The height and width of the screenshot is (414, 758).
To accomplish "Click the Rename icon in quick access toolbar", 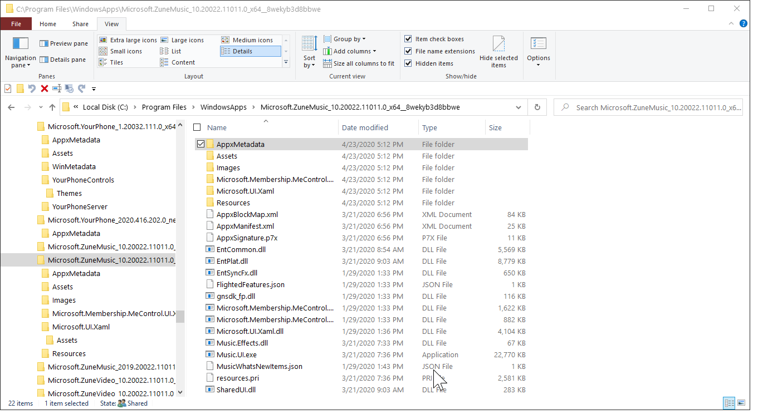I will pyautogui.click(x=57, y=88).
